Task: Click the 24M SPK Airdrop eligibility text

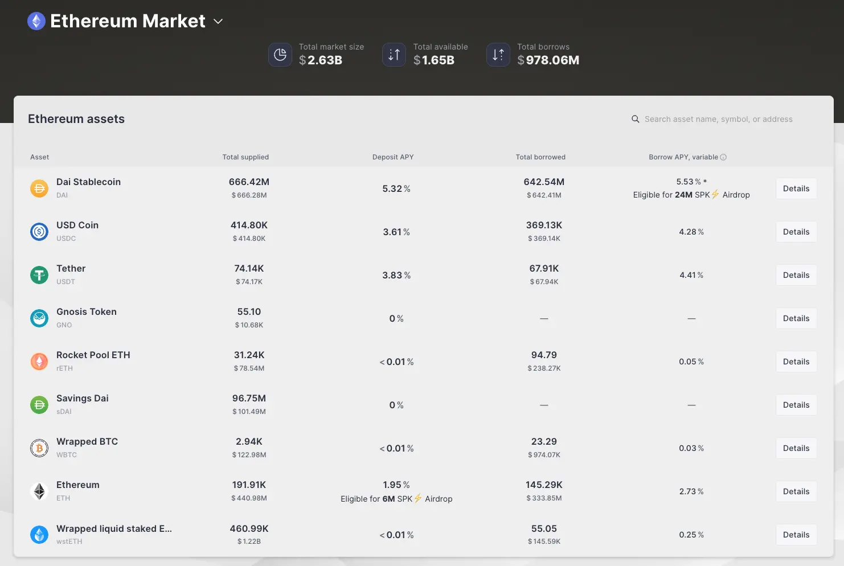Action: 691,195
